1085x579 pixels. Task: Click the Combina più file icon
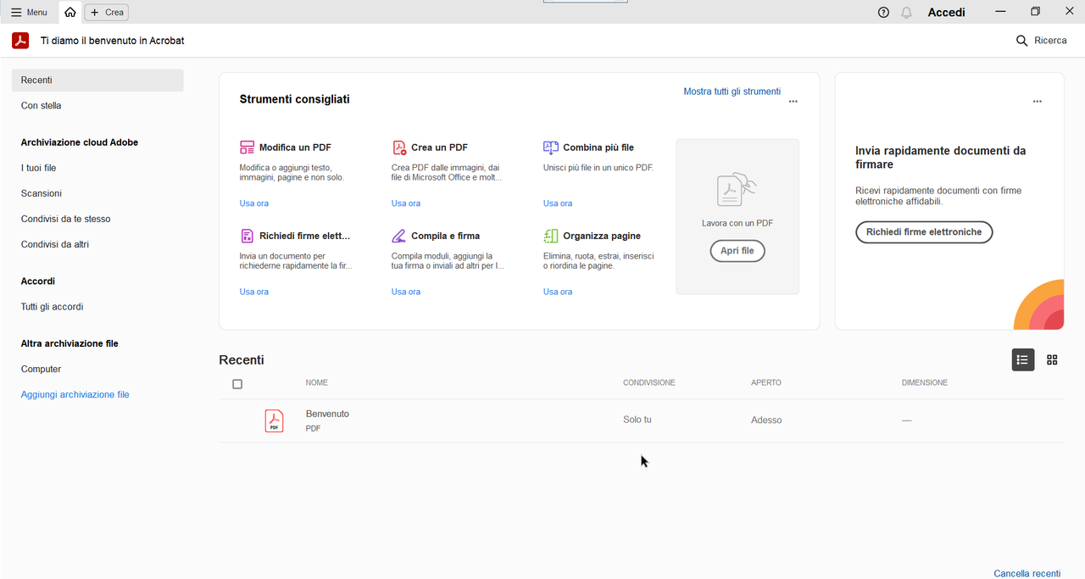[x=551, y=148]
